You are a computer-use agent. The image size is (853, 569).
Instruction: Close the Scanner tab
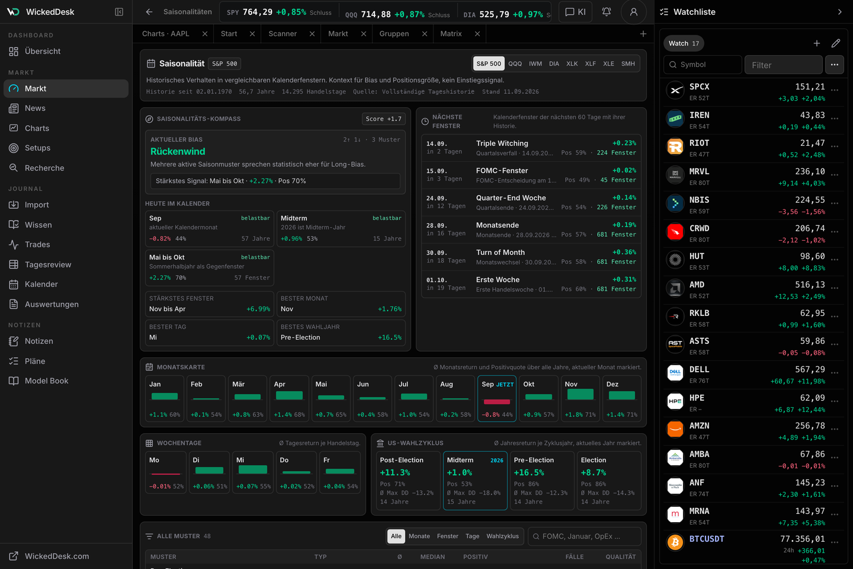tap(312, 34)
